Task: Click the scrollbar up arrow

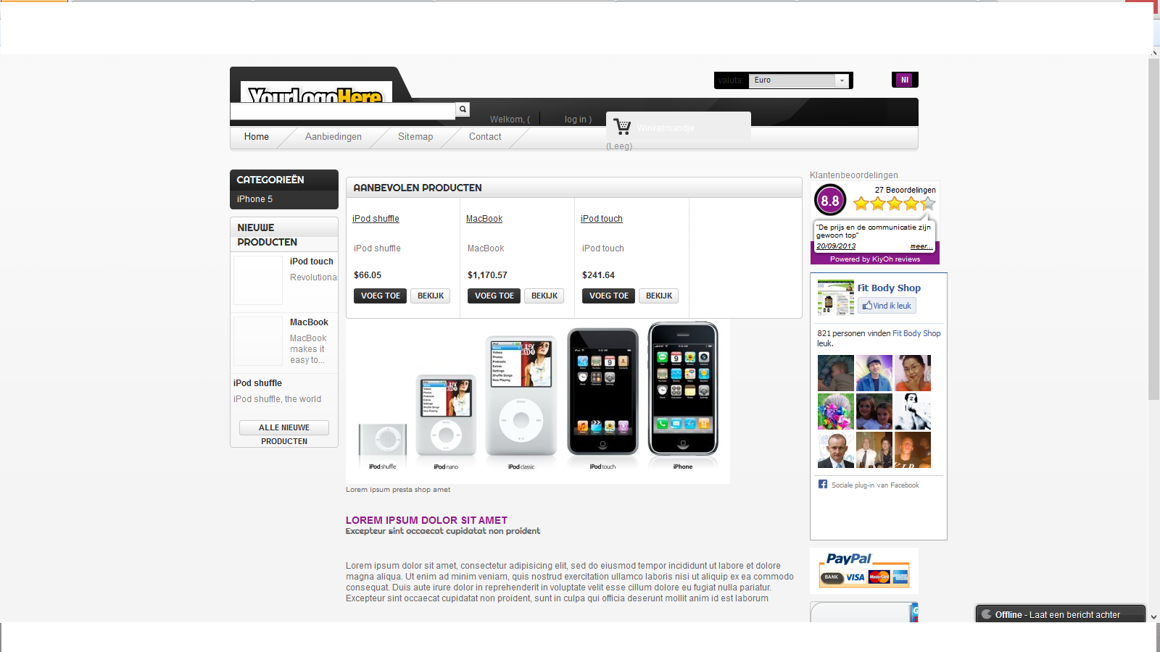Action: pos(1153,53)
